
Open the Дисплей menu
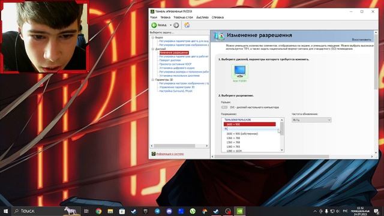coord(202,17)
